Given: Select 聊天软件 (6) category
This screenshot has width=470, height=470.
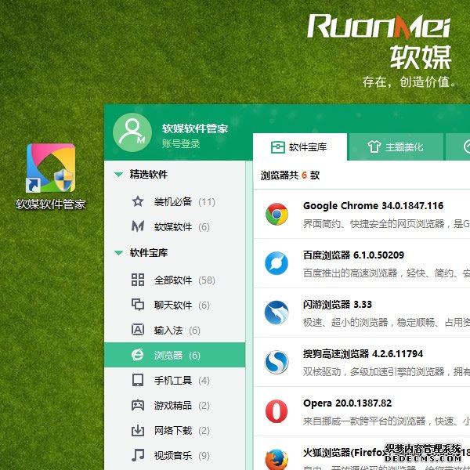Looking at the screenshot, I should 175,305.
